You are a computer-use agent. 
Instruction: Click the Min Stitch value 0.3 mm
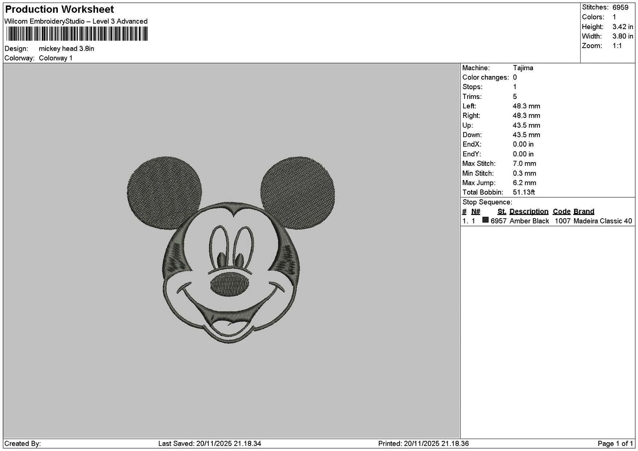pos(525,174)
